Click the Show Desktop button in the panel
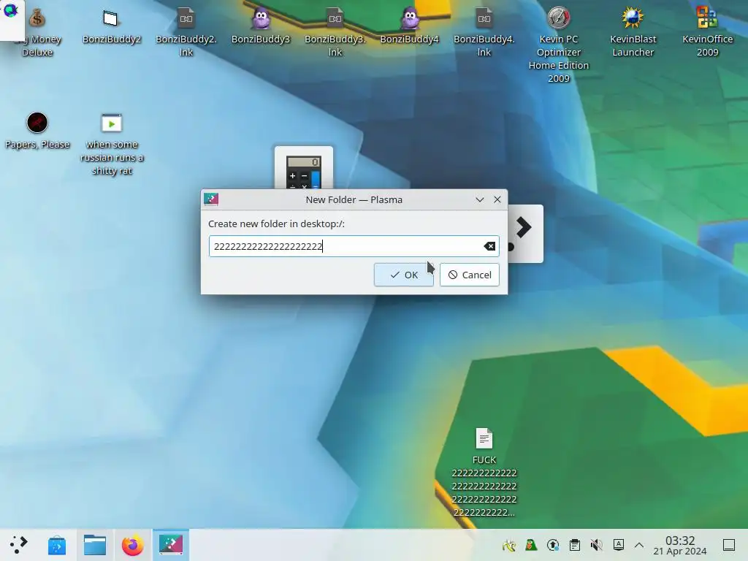 729,545
